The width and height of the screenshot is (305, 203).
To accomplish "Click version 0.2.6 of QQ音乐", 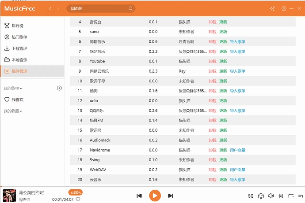I will 153,111.
